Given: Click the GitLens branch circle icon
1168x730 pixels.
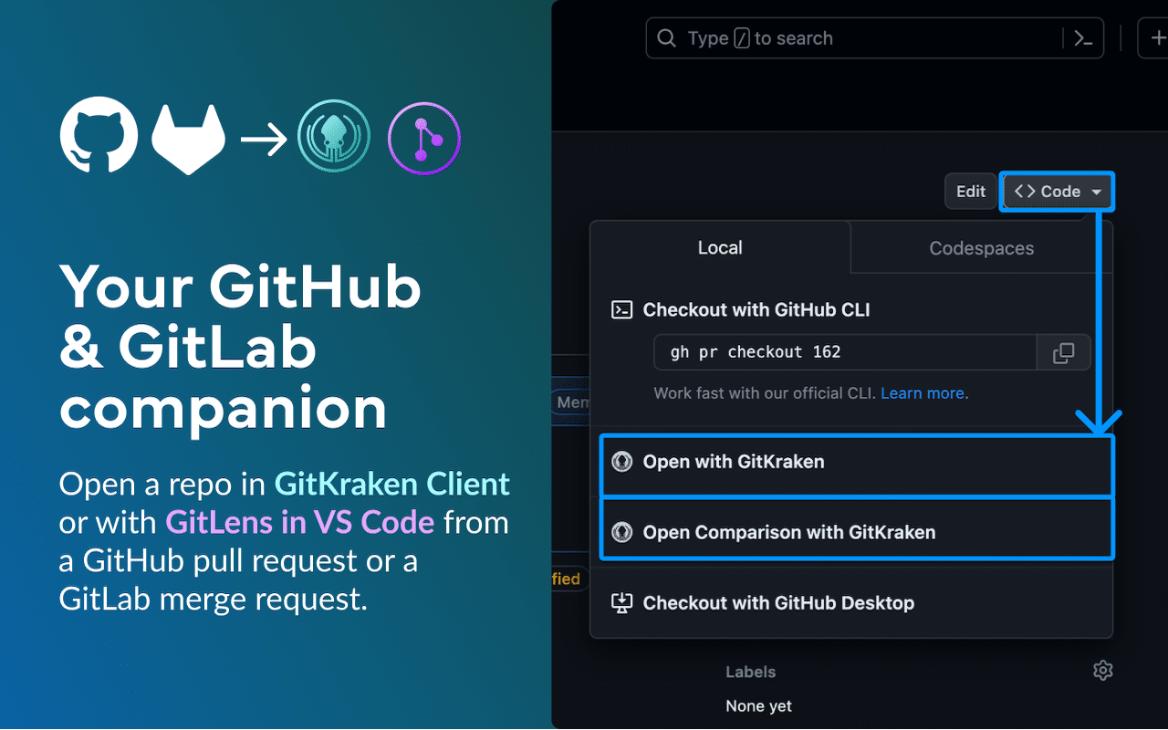Looking at the screenshot, I should point(423,137).
